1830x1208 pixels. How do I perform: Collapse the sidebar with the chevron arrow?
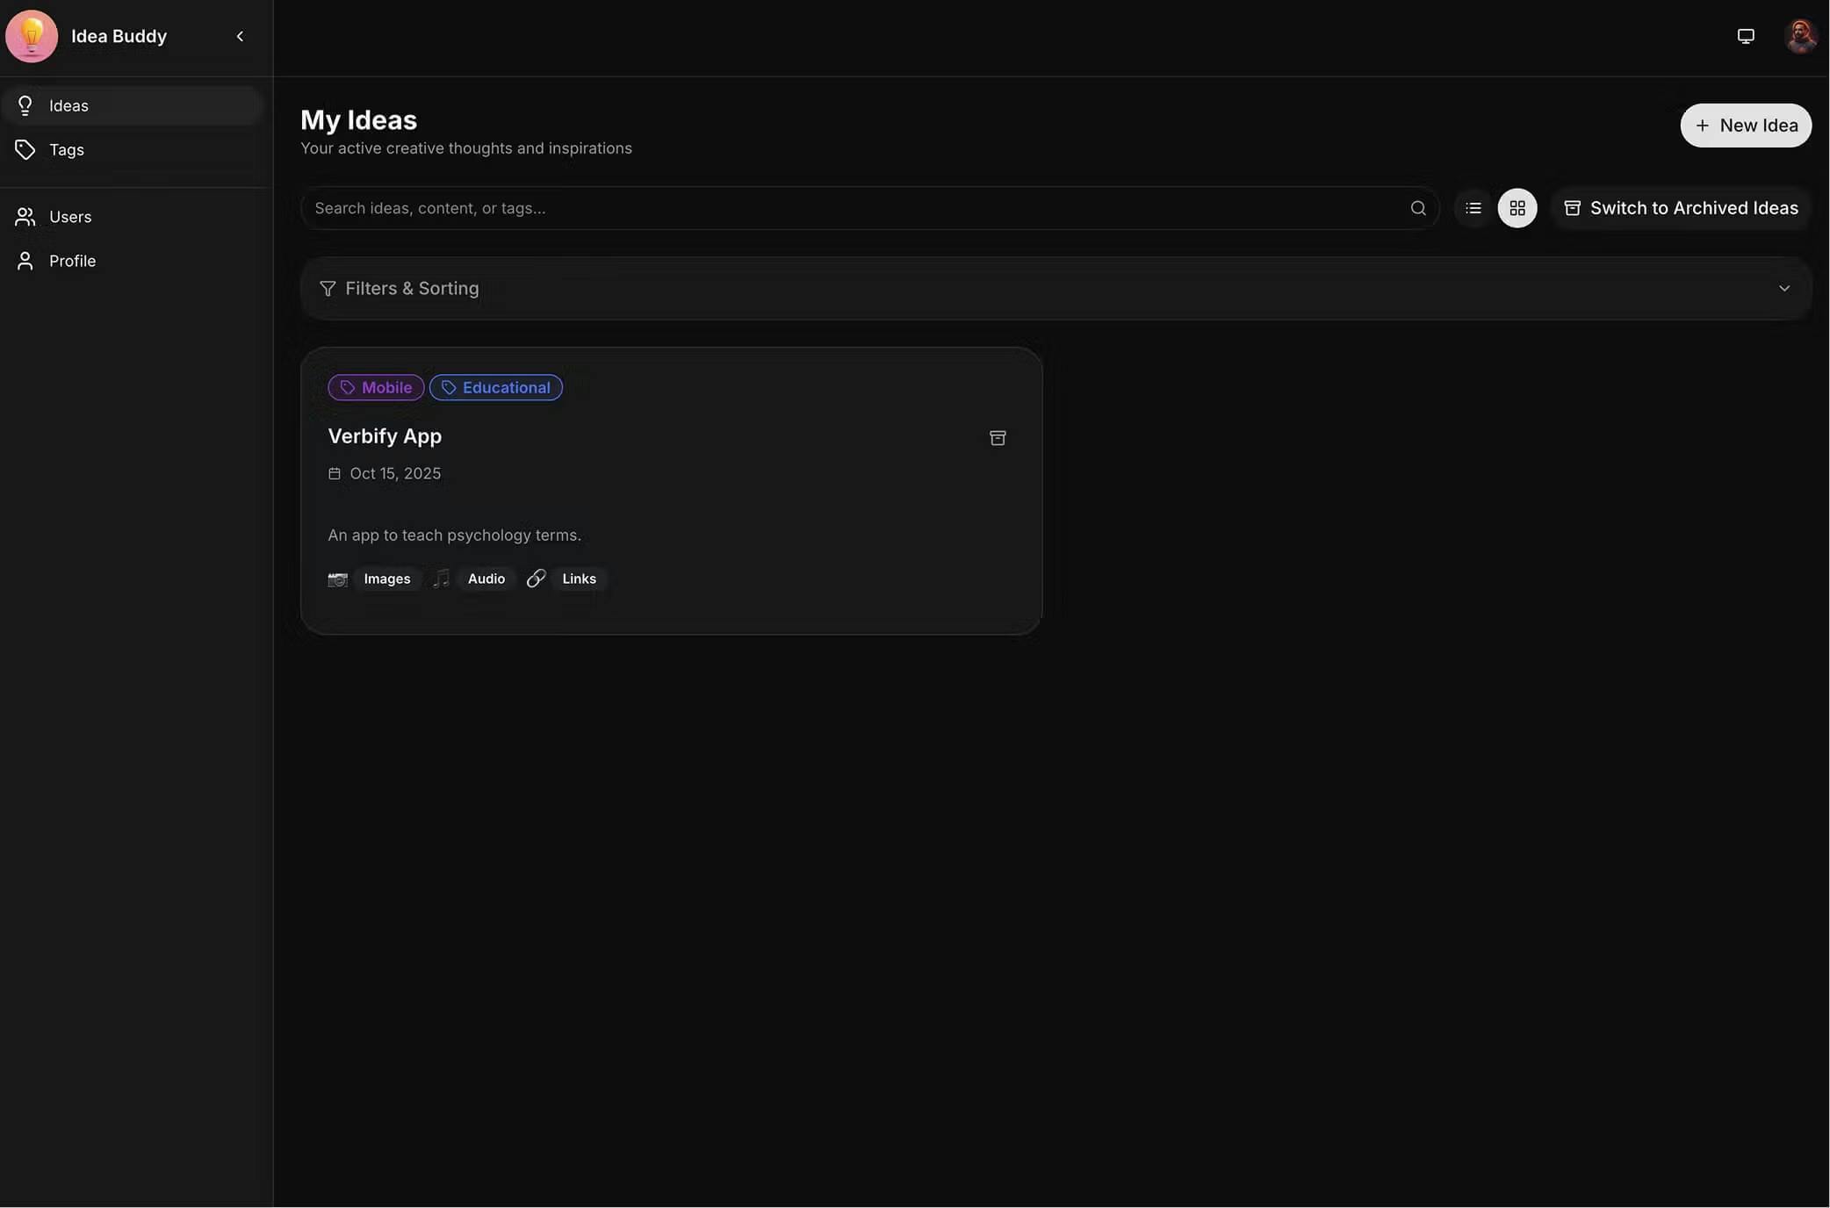click(240, 36)
